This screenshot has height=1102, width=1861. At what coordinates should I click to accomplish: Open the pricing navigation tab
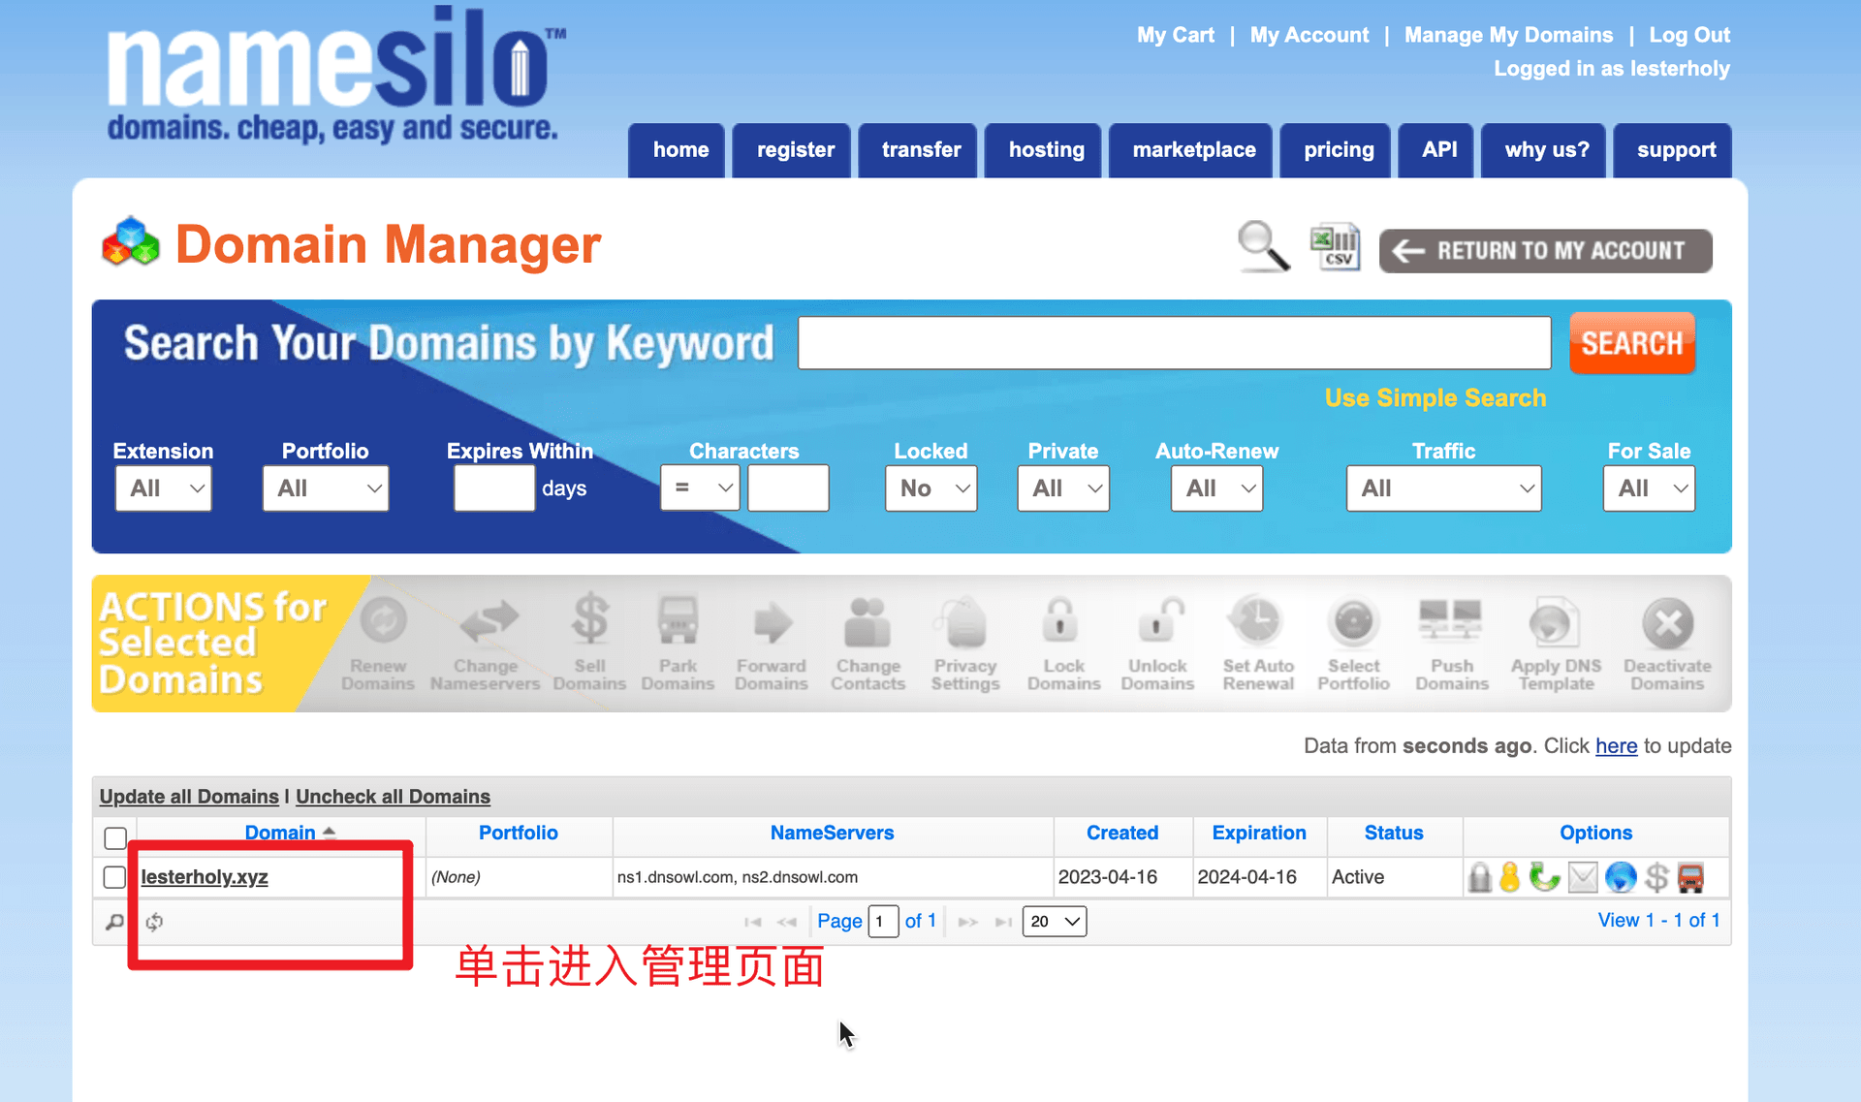pyautogui.click(x=1336, y=150)
